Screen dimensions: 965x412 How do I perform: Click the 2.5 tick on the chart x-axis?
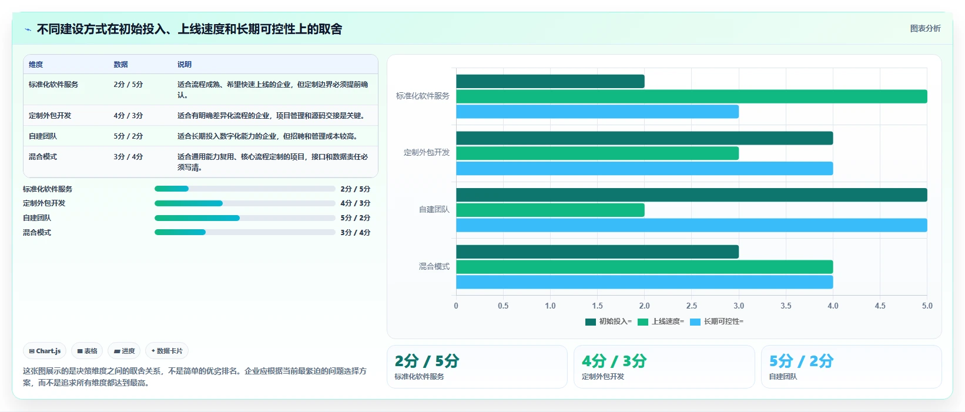692,306
